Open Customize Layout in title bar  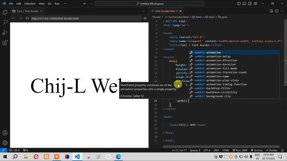pyautogui.click(x=255, y=4)
